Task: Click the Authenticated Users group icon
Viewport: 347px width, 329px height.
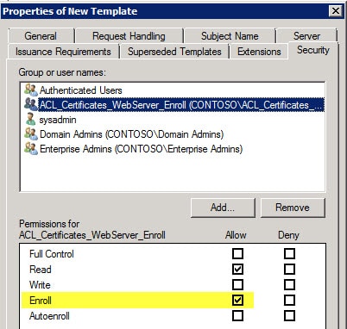Action: click(31, 90)
